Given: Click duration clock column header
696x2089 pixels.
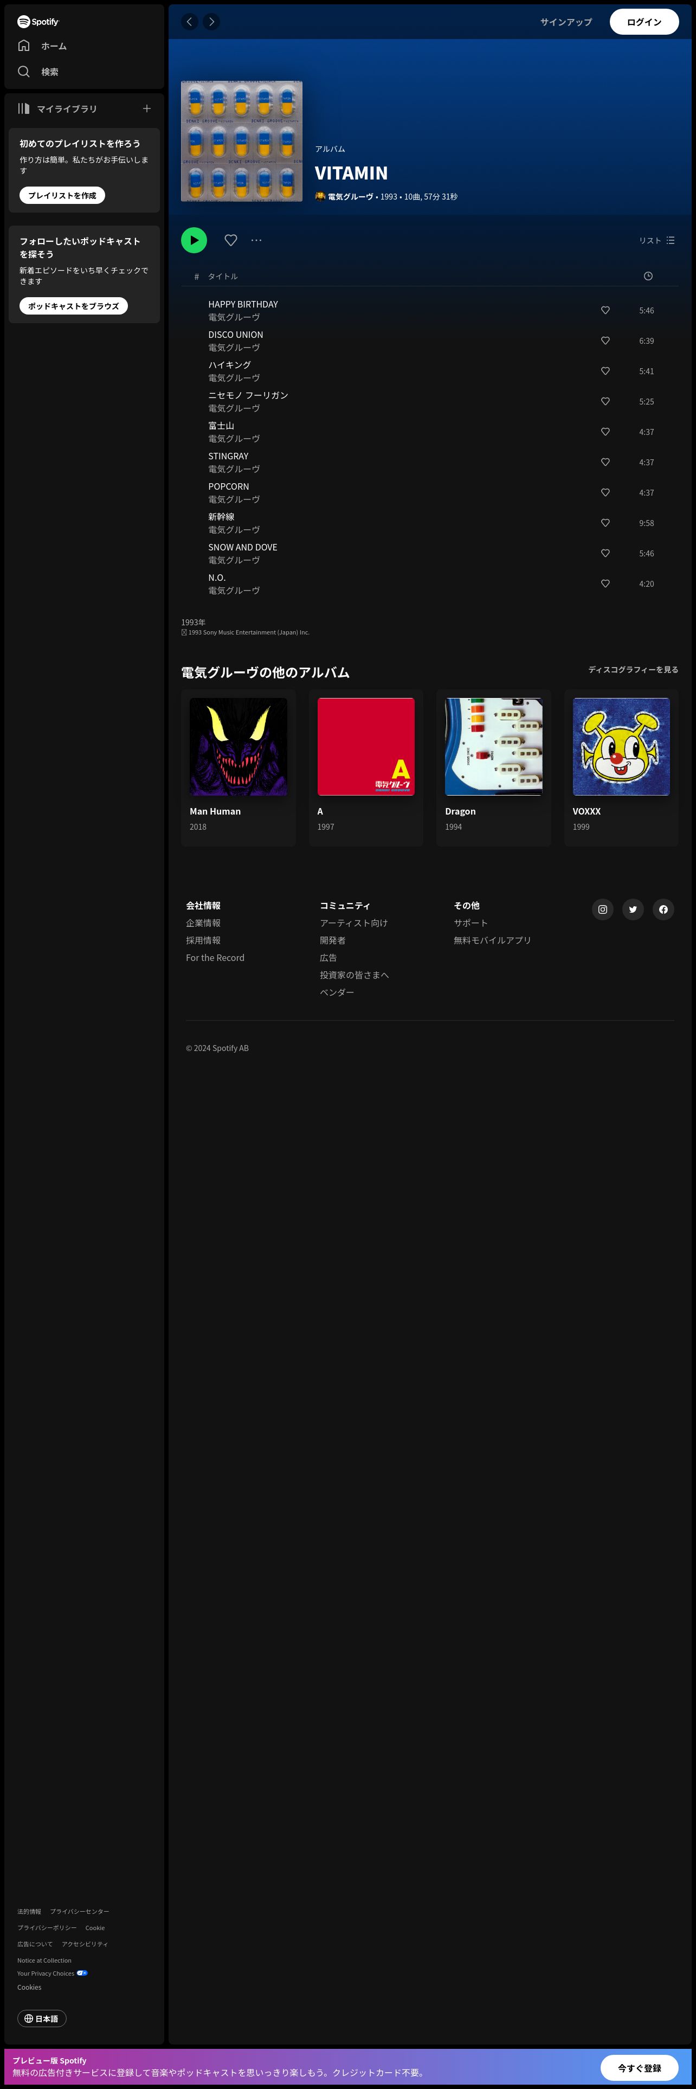Looking at the screenshot, I should click(648, 277).
